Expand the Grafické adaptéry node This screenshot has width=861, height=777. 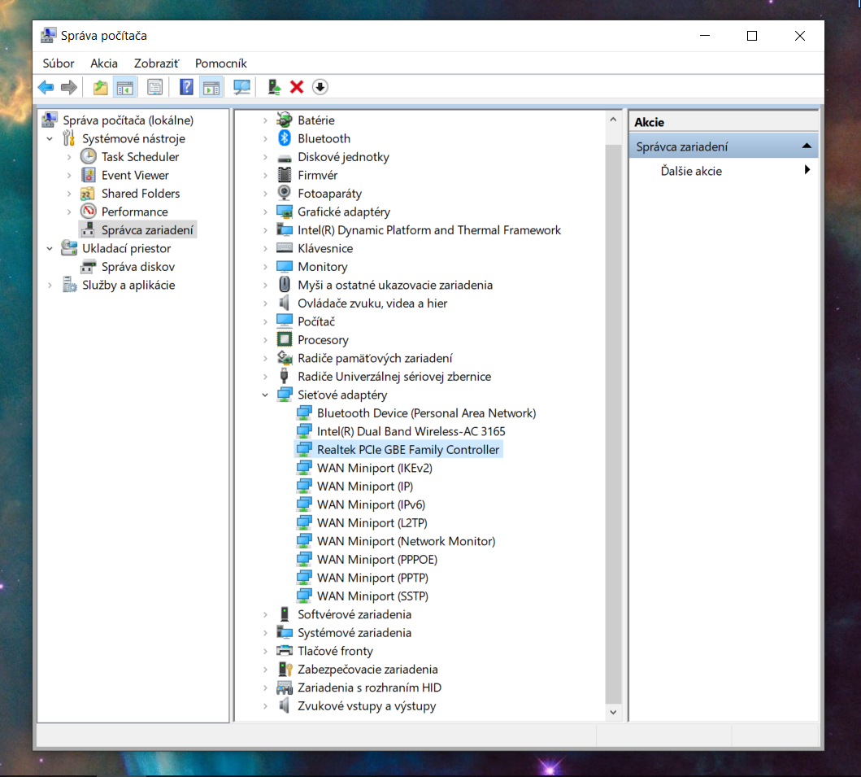point(265,212)
